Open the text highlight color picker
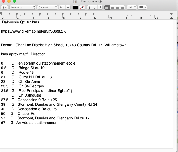 pos(82,8)
